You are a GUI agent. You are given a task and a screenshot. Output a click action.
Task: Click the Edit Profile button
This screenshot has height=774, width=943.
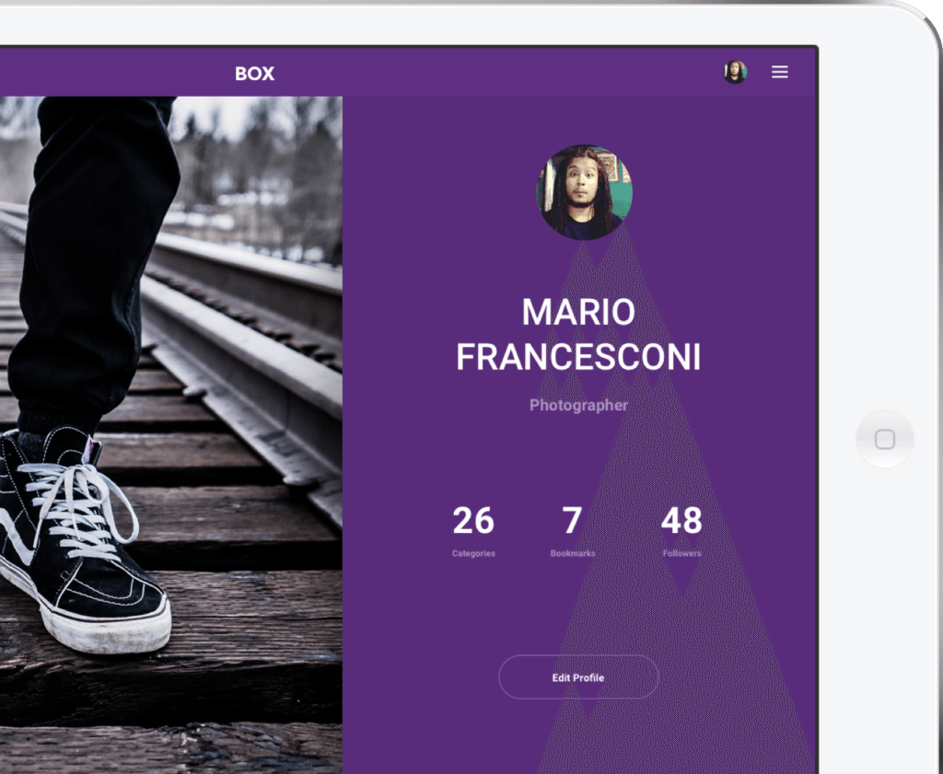pos(578,677)
